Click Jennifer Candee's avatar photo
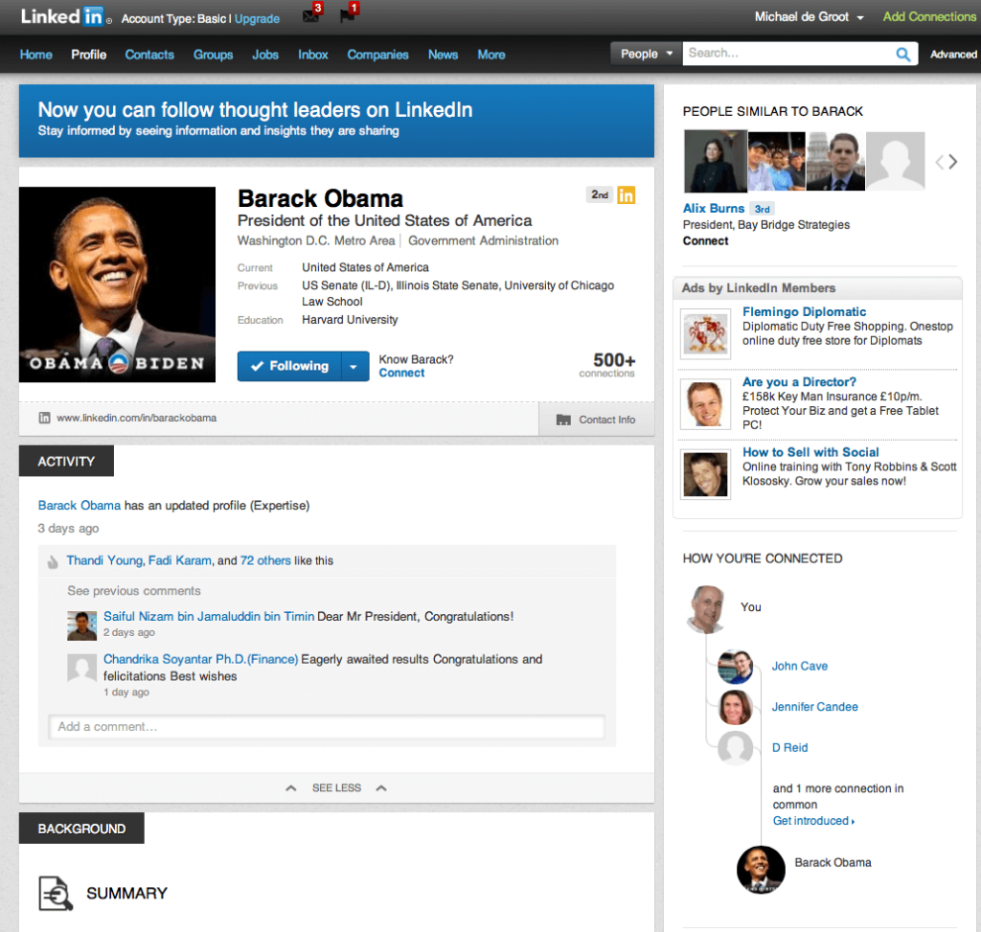The width and height of the screenshot is (981, 932). click(x=735, y=707)
